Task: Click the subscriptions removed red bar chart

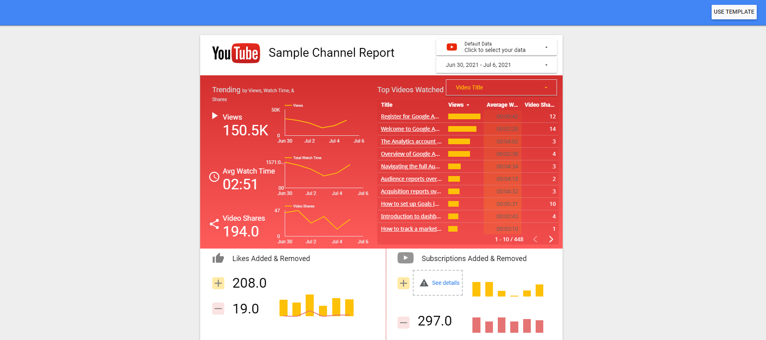Action: [508, 325]
